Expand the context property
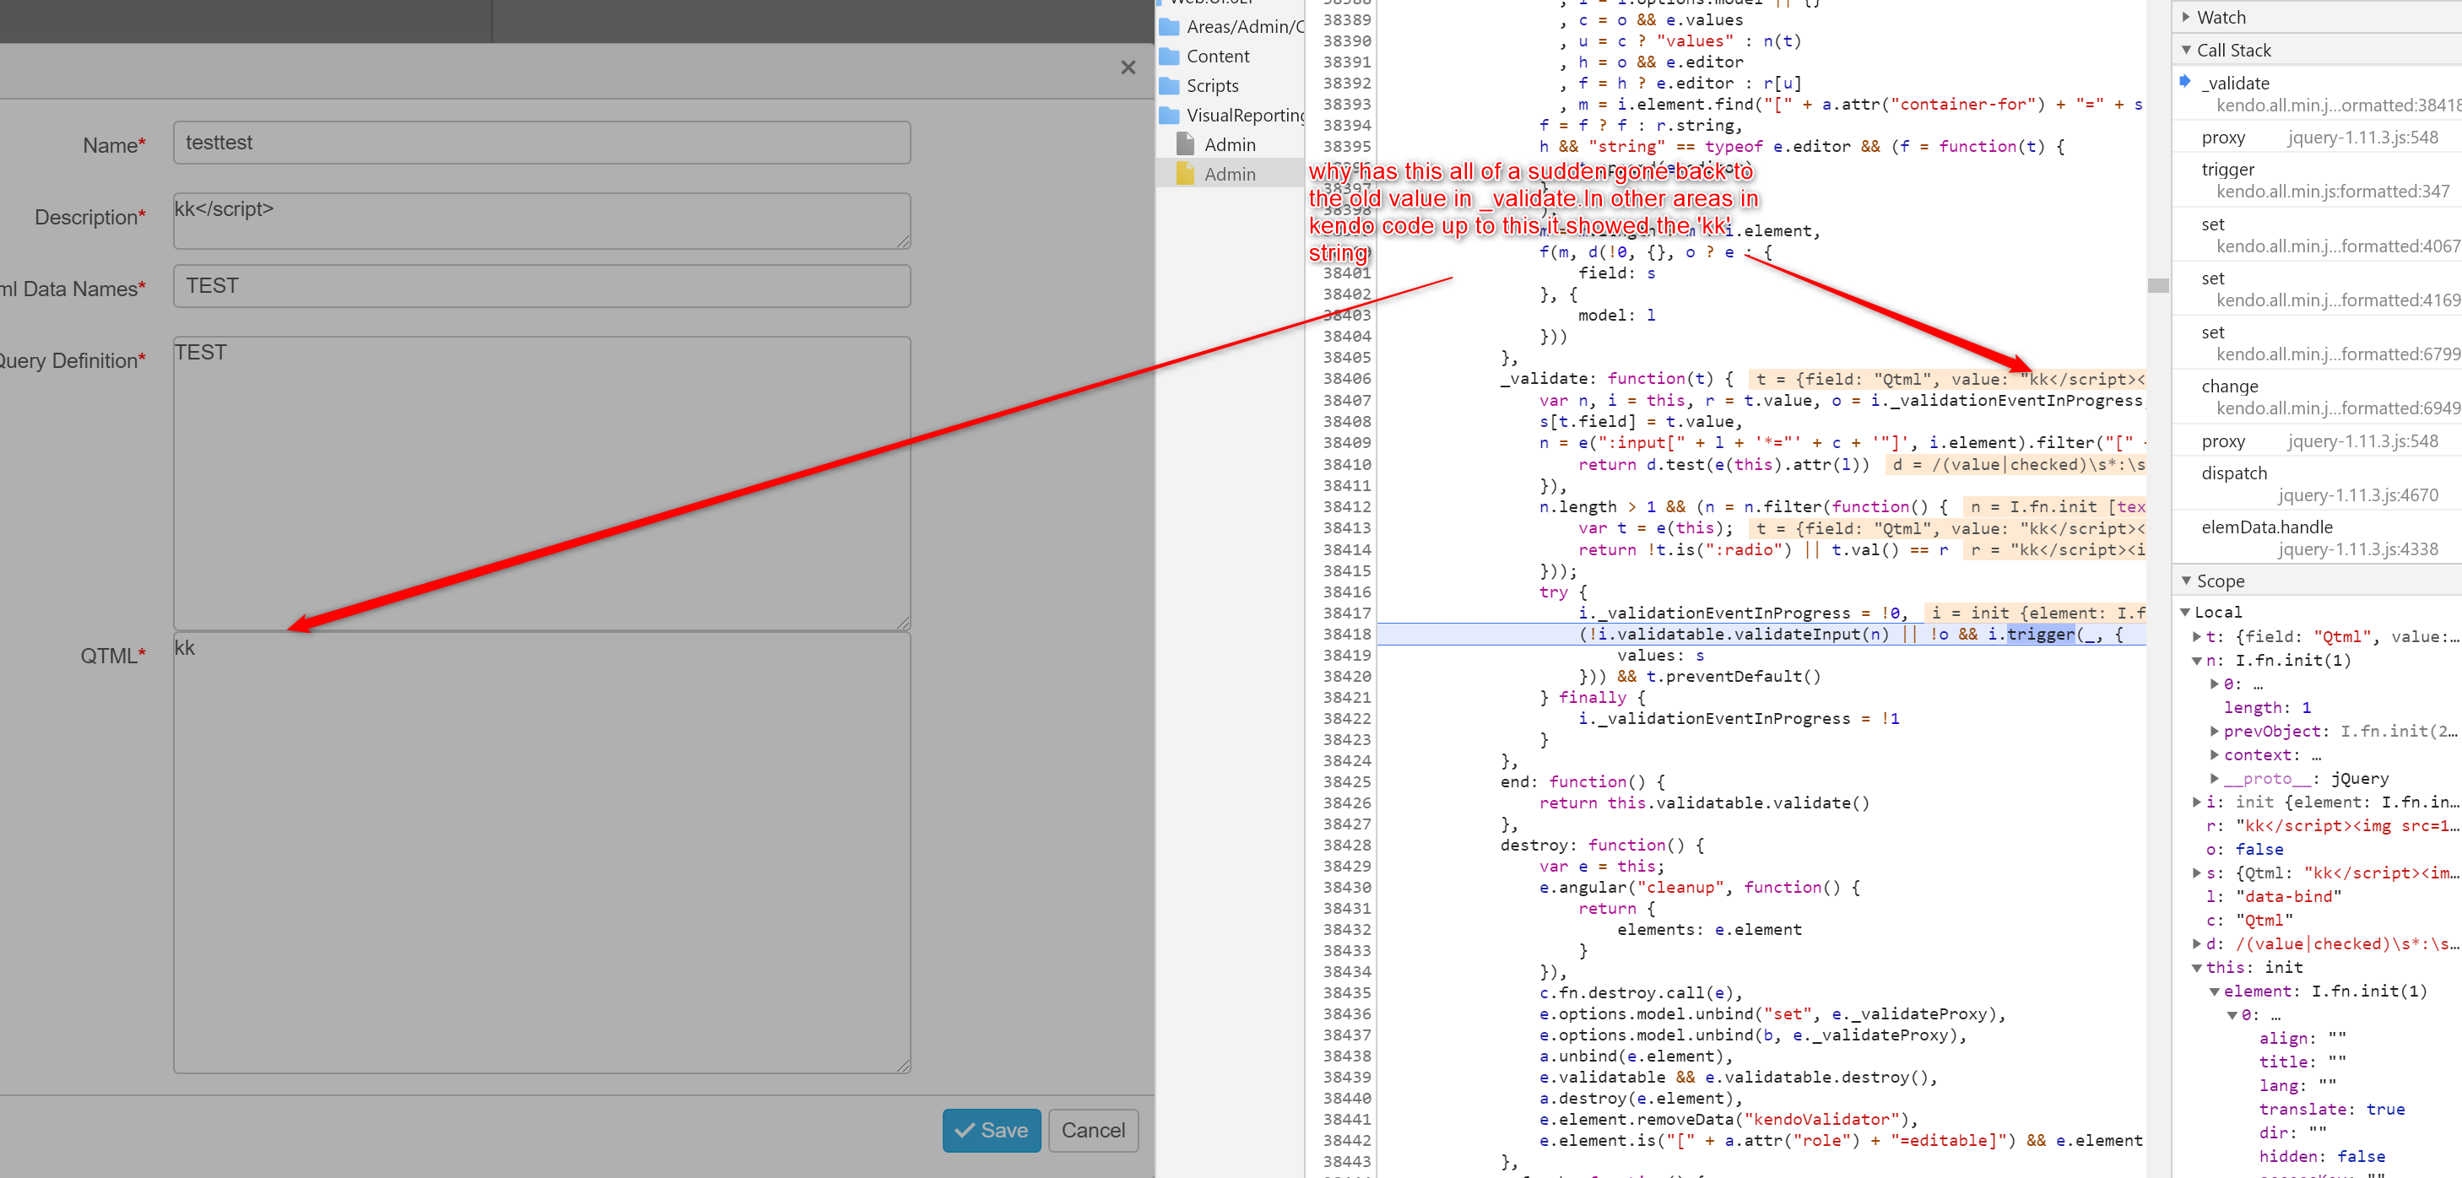 click(2215, 754)
